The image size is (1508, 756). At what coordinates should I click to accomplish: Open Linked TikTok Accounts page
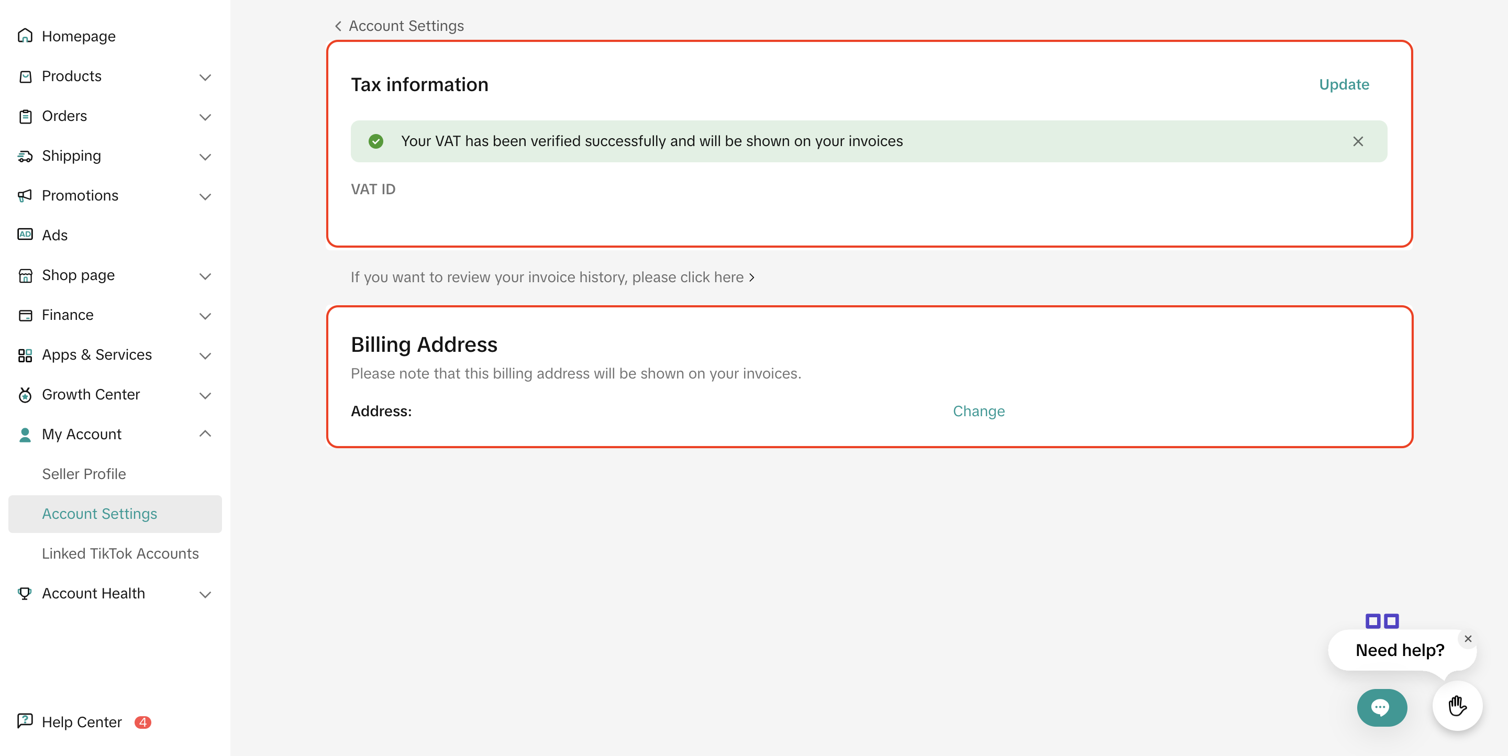click(x=120, y=553)
